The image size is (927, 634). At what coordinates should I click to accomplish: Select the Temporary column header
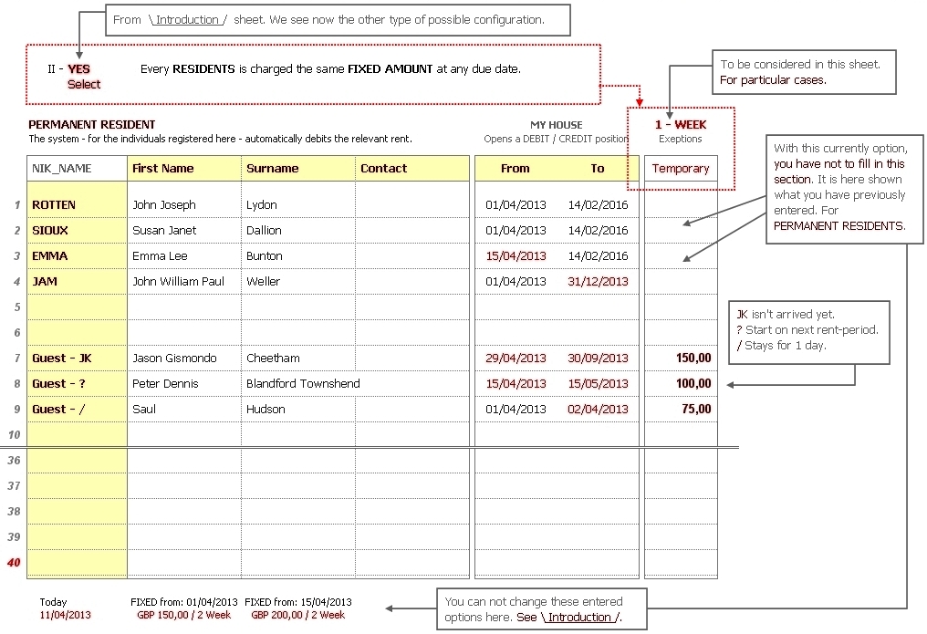click(681, 169)
